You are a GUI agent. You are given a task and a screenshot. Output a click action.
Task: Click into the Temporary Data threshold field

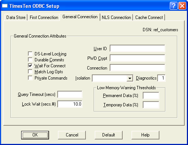click(151, 105)
